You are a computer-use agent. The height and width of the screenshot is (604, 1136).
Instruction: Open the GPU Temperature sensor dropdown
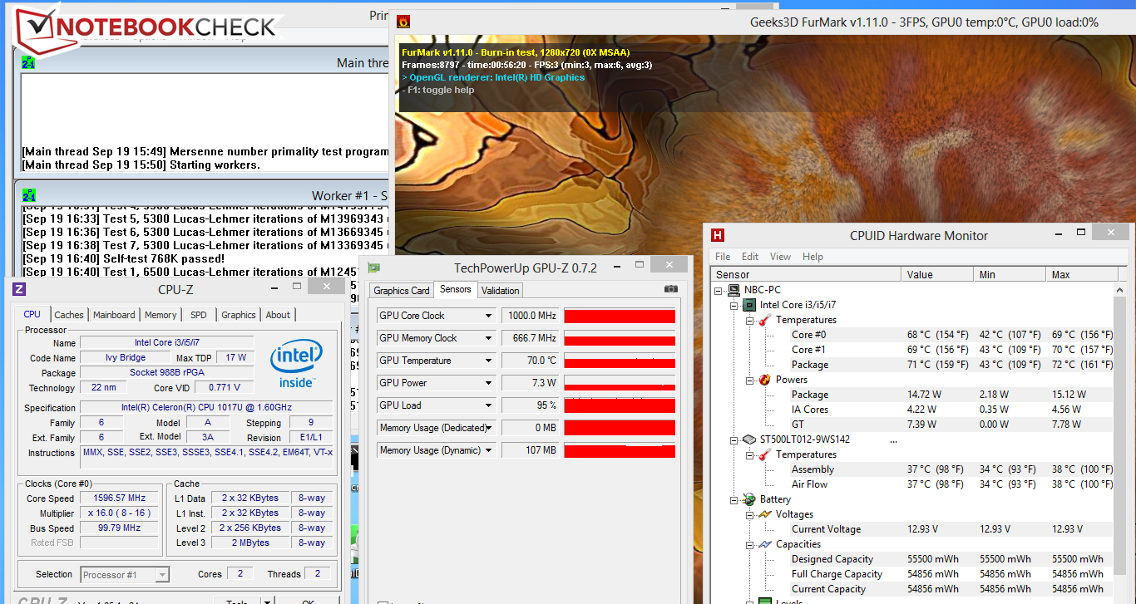pyautogui.click(x=489, y=361)
